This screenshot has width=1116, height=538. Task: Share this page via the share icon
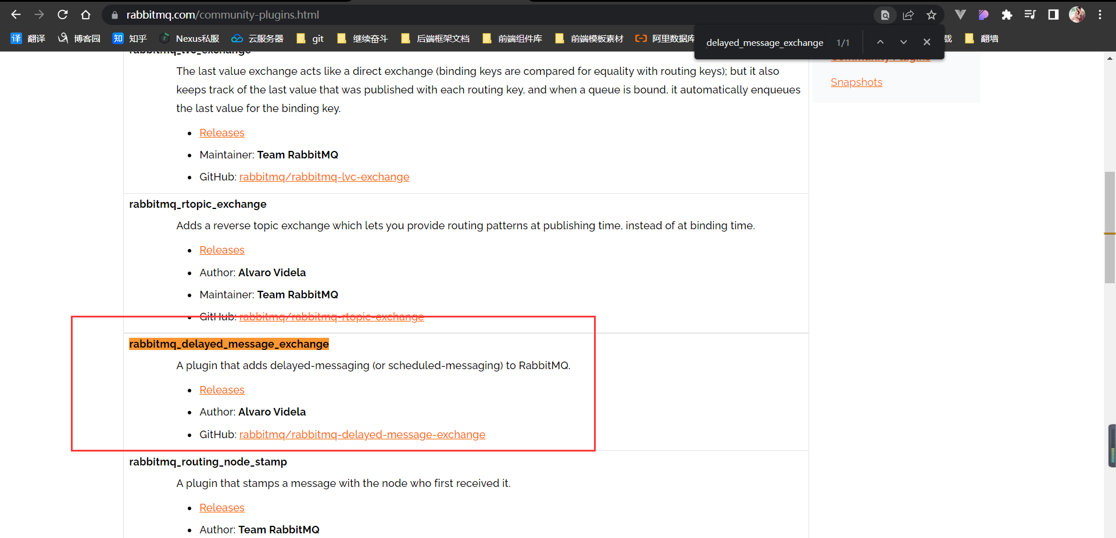pyautogui.click(x=908, y=15)
